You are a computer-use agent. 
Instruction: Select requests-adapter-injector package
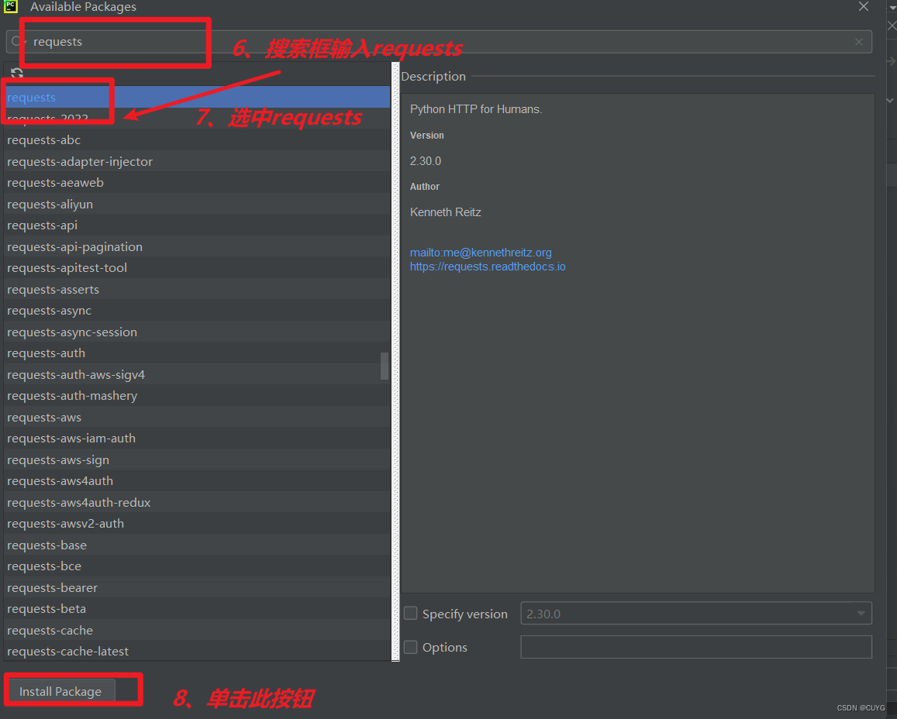(198, 161)
